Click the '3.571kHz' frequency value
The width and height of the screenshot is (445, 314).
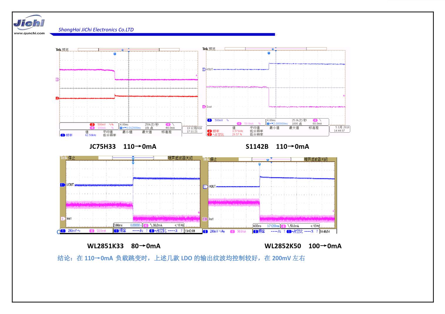(x=238, y=131)
